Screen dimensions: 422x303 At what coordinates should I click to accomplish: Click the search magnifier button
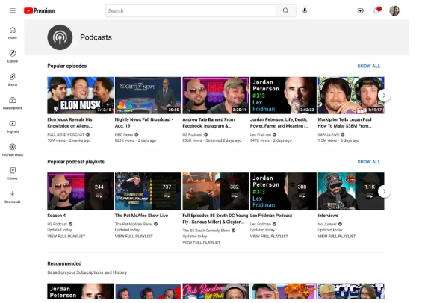pos(286,10)
